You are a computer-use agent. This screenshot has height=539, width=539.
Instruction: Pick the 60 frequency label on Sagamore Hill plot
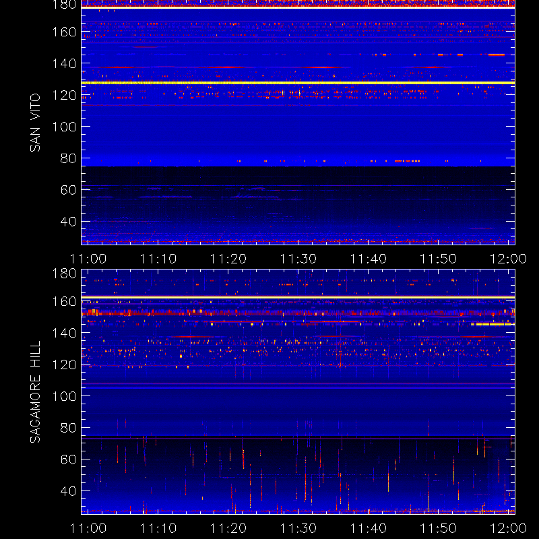(68, 459)
